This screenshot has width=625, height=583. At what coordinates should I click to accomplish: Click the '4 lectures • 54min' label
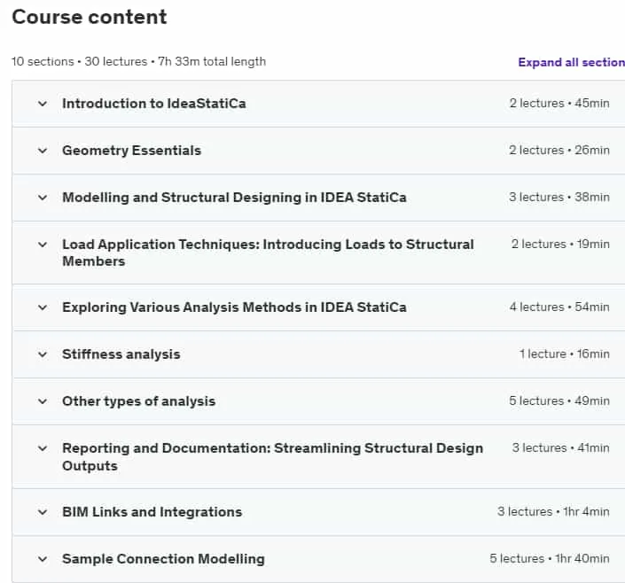click(559, 307)
